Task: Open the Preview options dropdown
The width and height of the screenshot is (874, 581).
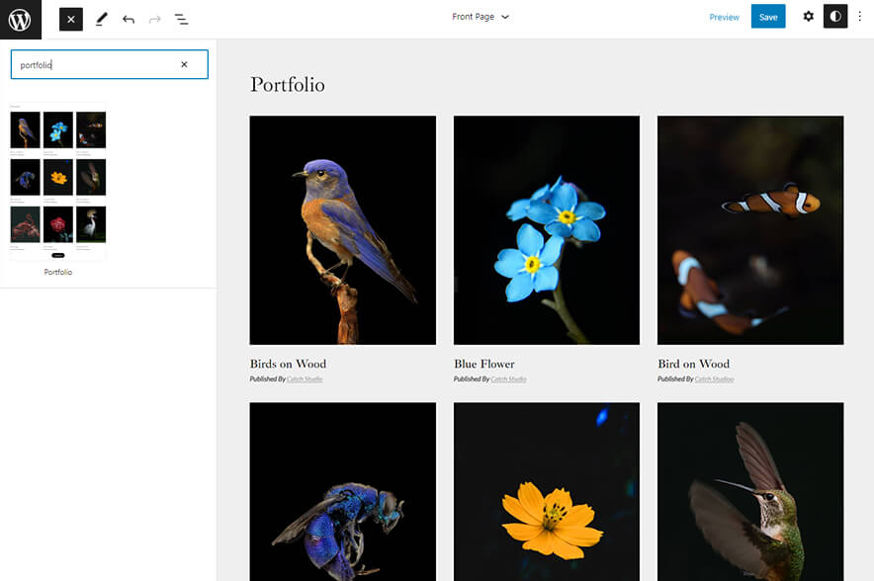Action: (725, 17)
